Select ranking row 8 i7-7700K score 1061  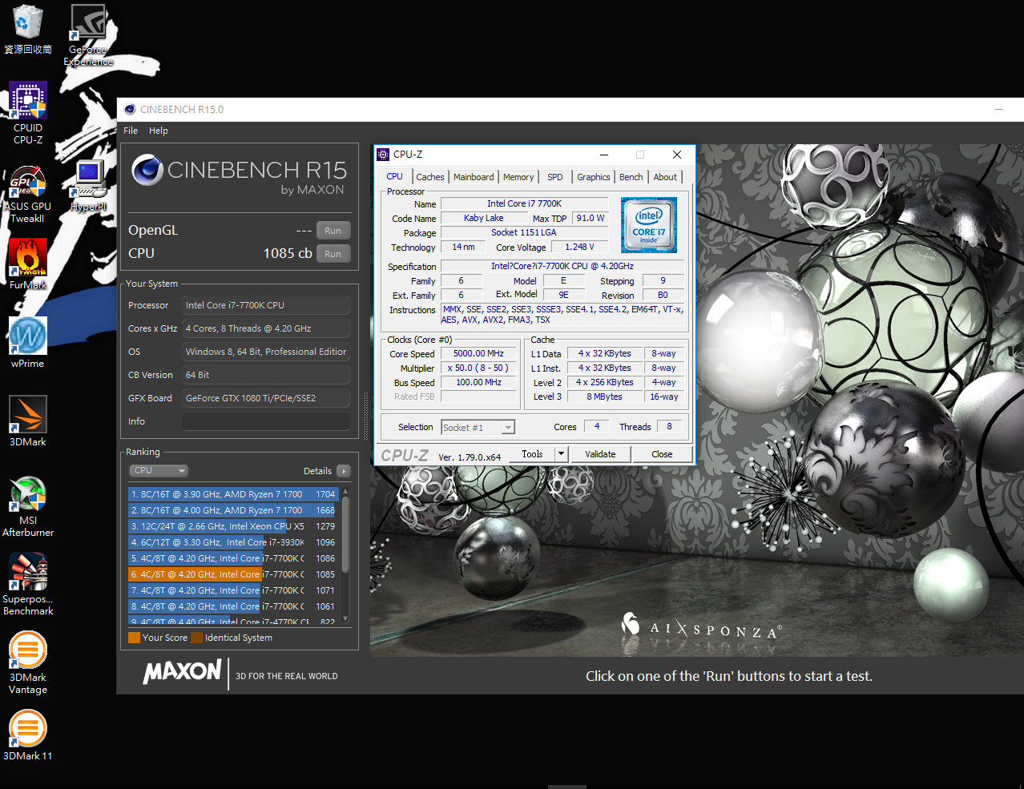(233, 606)
